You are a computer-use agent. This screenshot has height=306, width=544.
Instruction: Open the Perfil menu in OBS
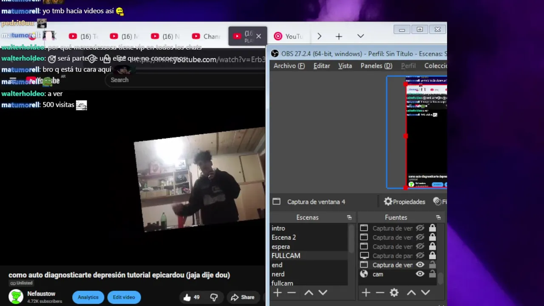pos(408,65)
